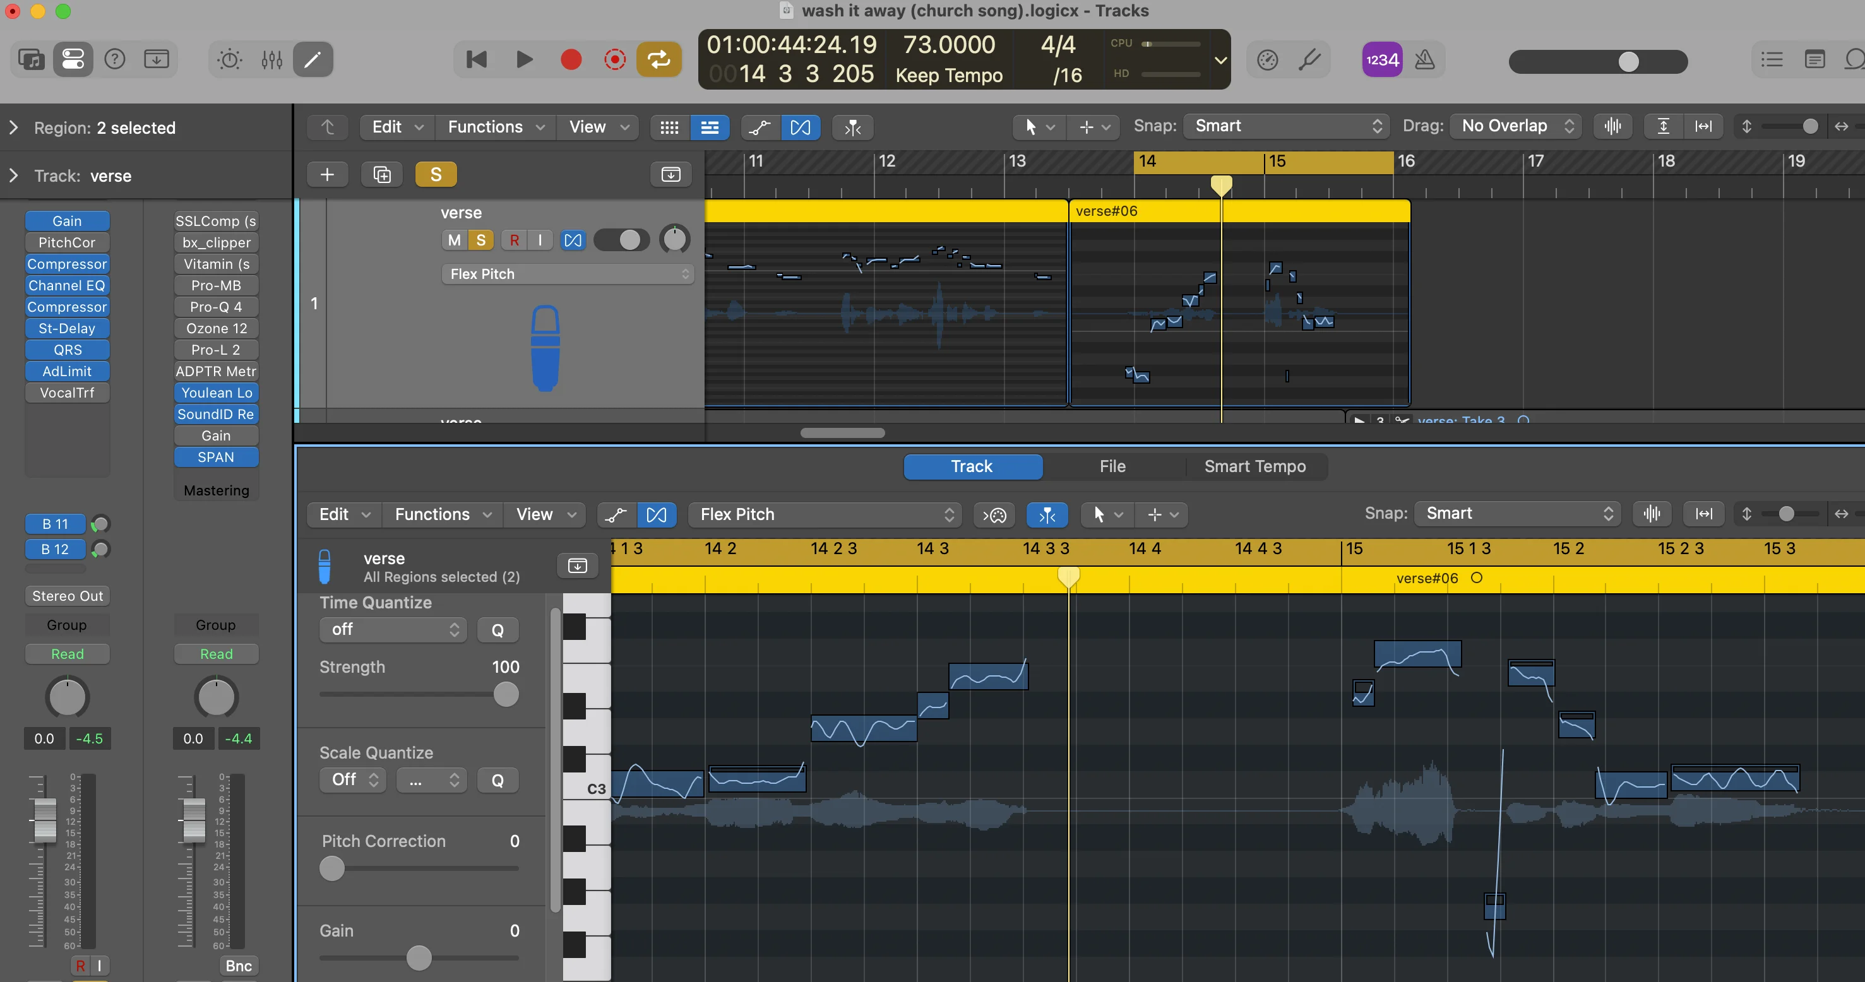Unsolo the verse track
1865x982 pixels.
480,240
